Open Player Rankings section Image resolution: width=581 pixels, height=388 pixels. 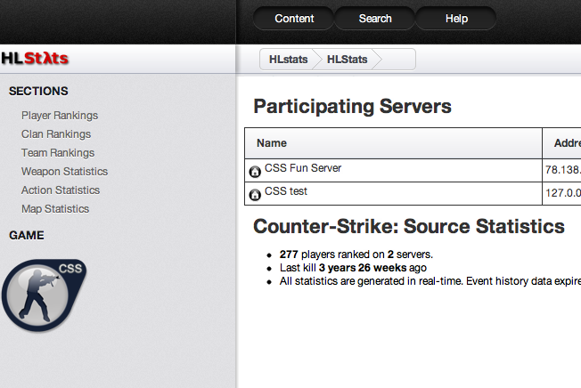60,116
